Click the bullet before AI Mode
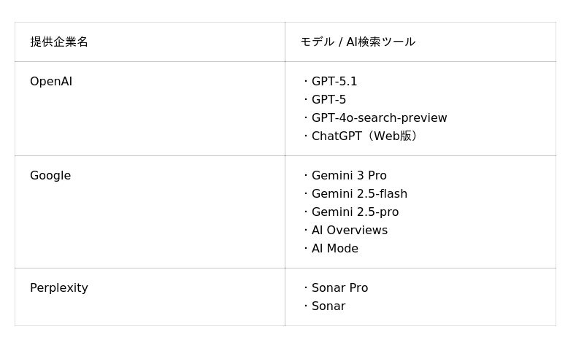Viewport: 584px width, 348px height. (x=306, y=249)
